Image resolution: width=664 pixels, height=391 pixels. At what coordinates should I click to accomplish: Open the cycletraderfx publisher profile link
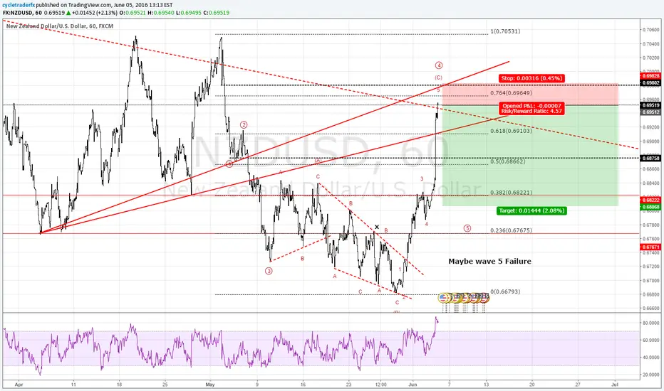pyautogui.click(x=19, y=5)
